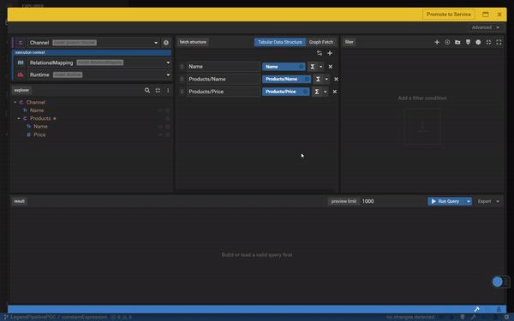Click the hammer icon in blue status bar

(x=476, y=309)
